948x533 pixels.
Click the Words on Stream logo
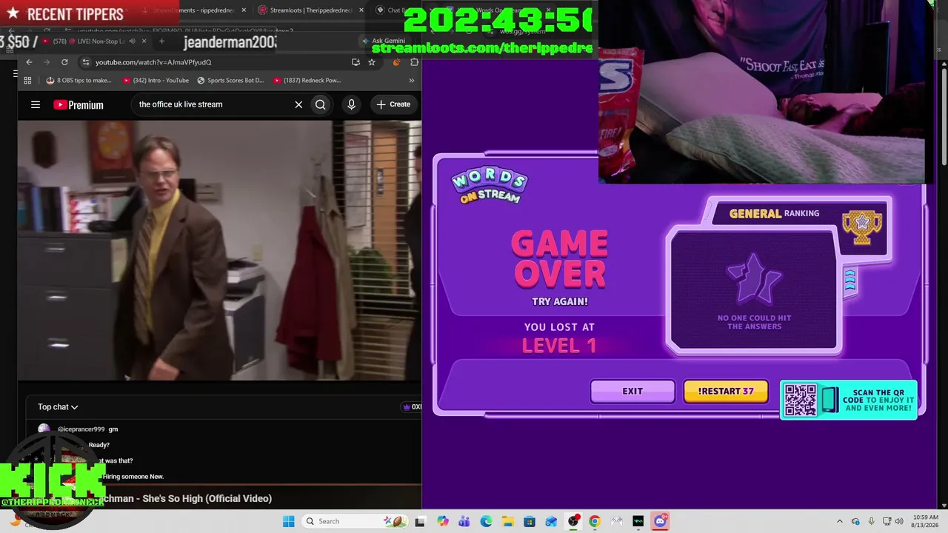click(x=490, y=186)
